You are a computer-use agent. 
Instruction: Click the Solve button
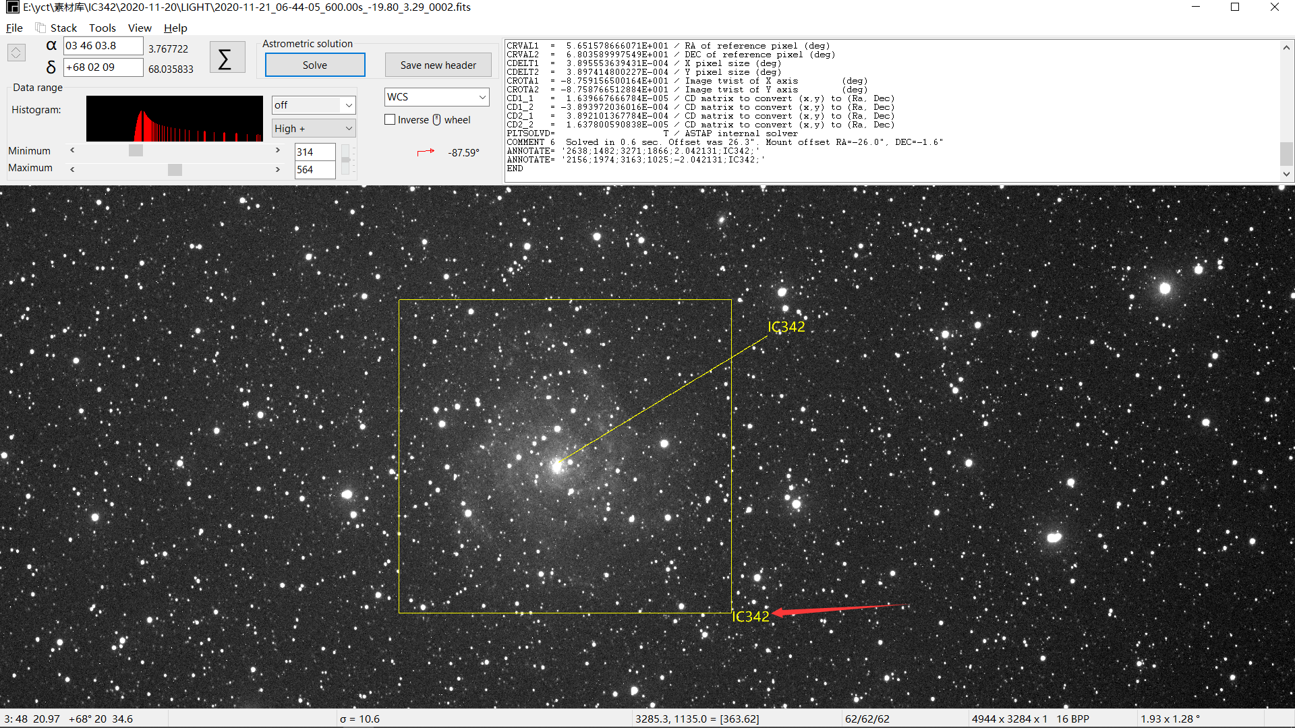point(315,65)
